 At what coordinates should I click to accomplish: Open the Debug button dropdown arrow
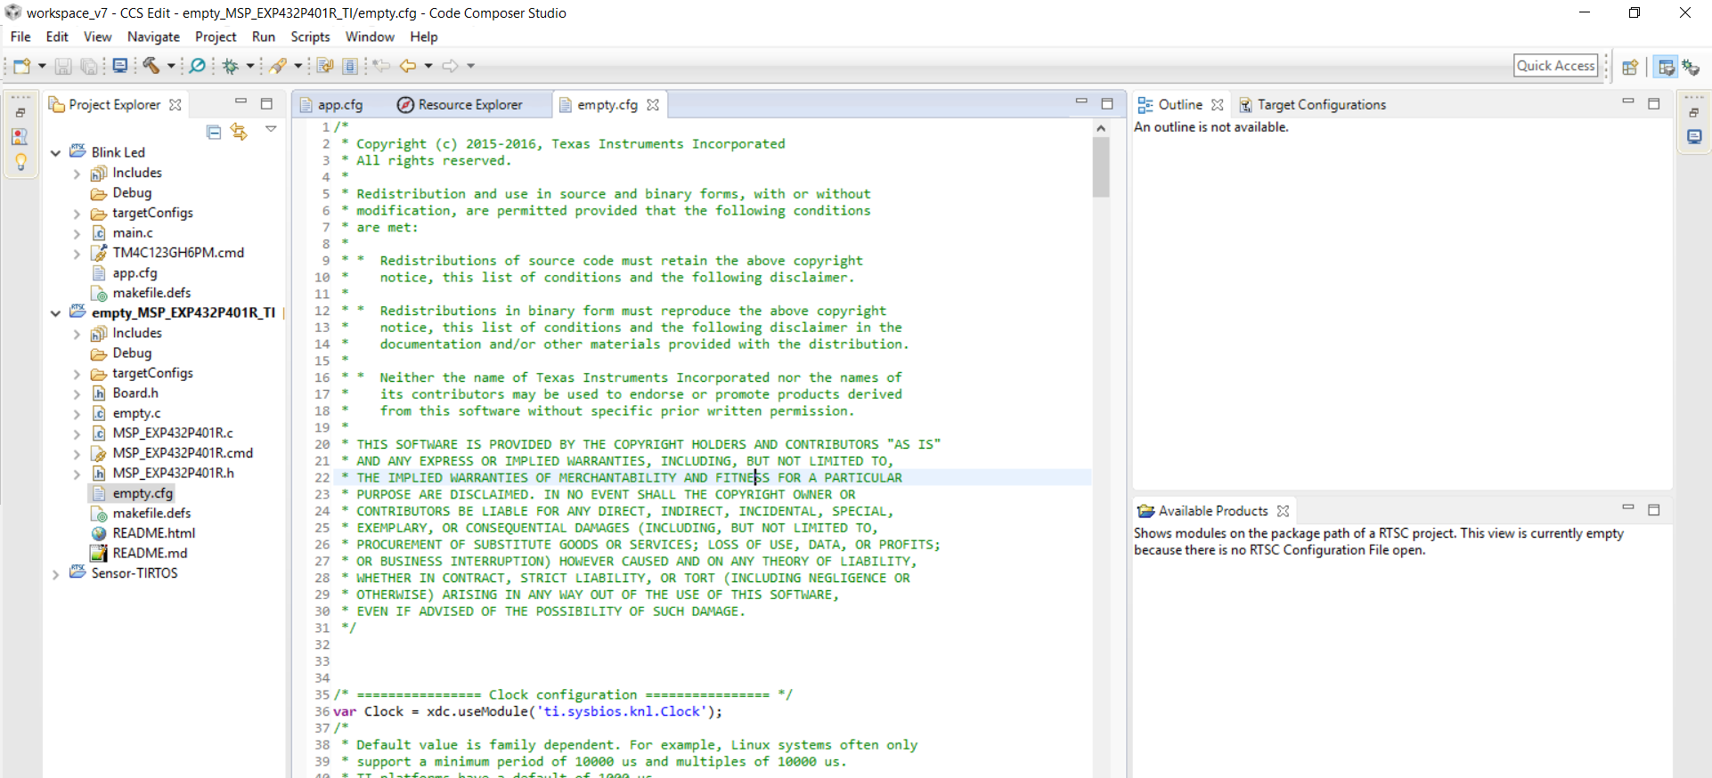pos(250,66)
